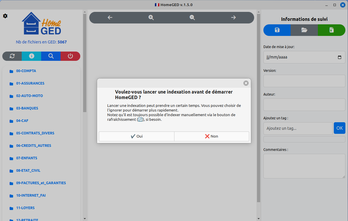Viewport: 348px width, 221px height.
Task: Save tracking info with floppy disk button
Action: [277, 30]
